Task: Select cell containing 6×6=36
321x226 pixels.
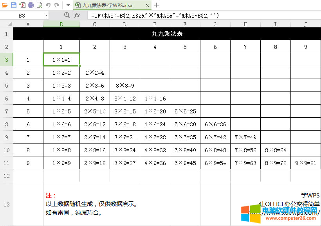Action: tap(215, 124)
